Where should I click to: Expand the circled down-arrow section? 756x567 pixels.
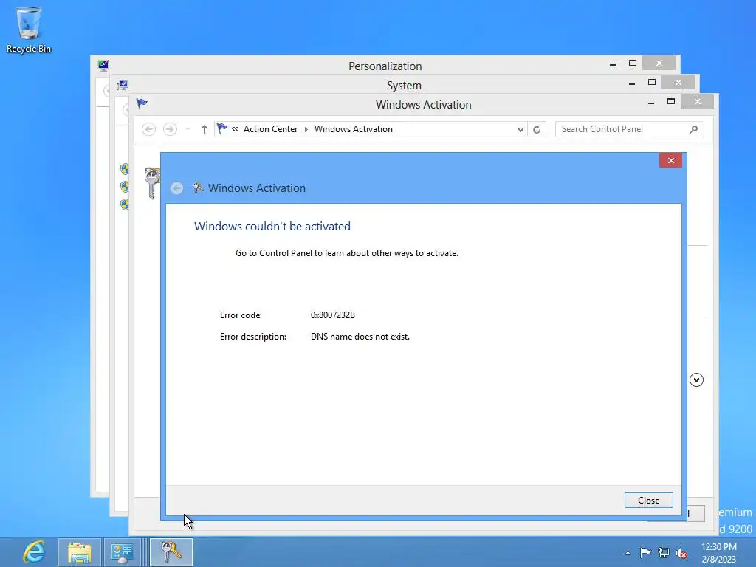tap(696, 380)
